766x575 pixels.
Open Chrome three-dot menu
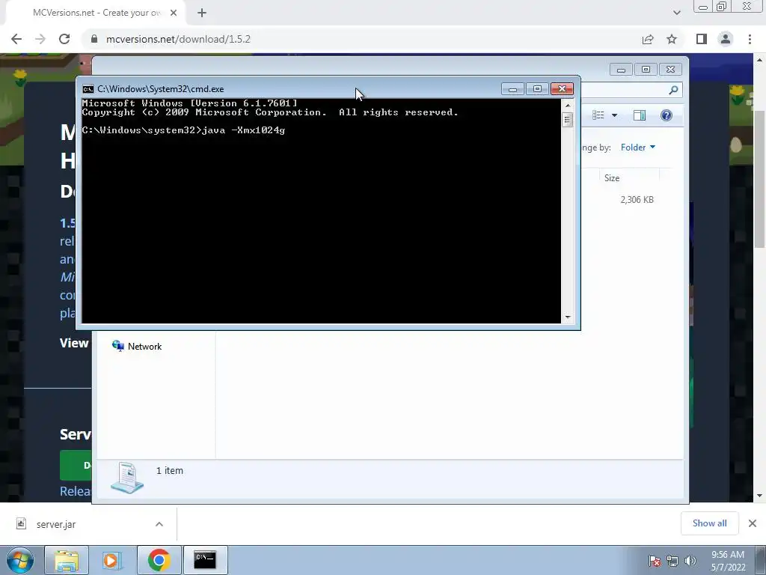[x=750, y=39]
